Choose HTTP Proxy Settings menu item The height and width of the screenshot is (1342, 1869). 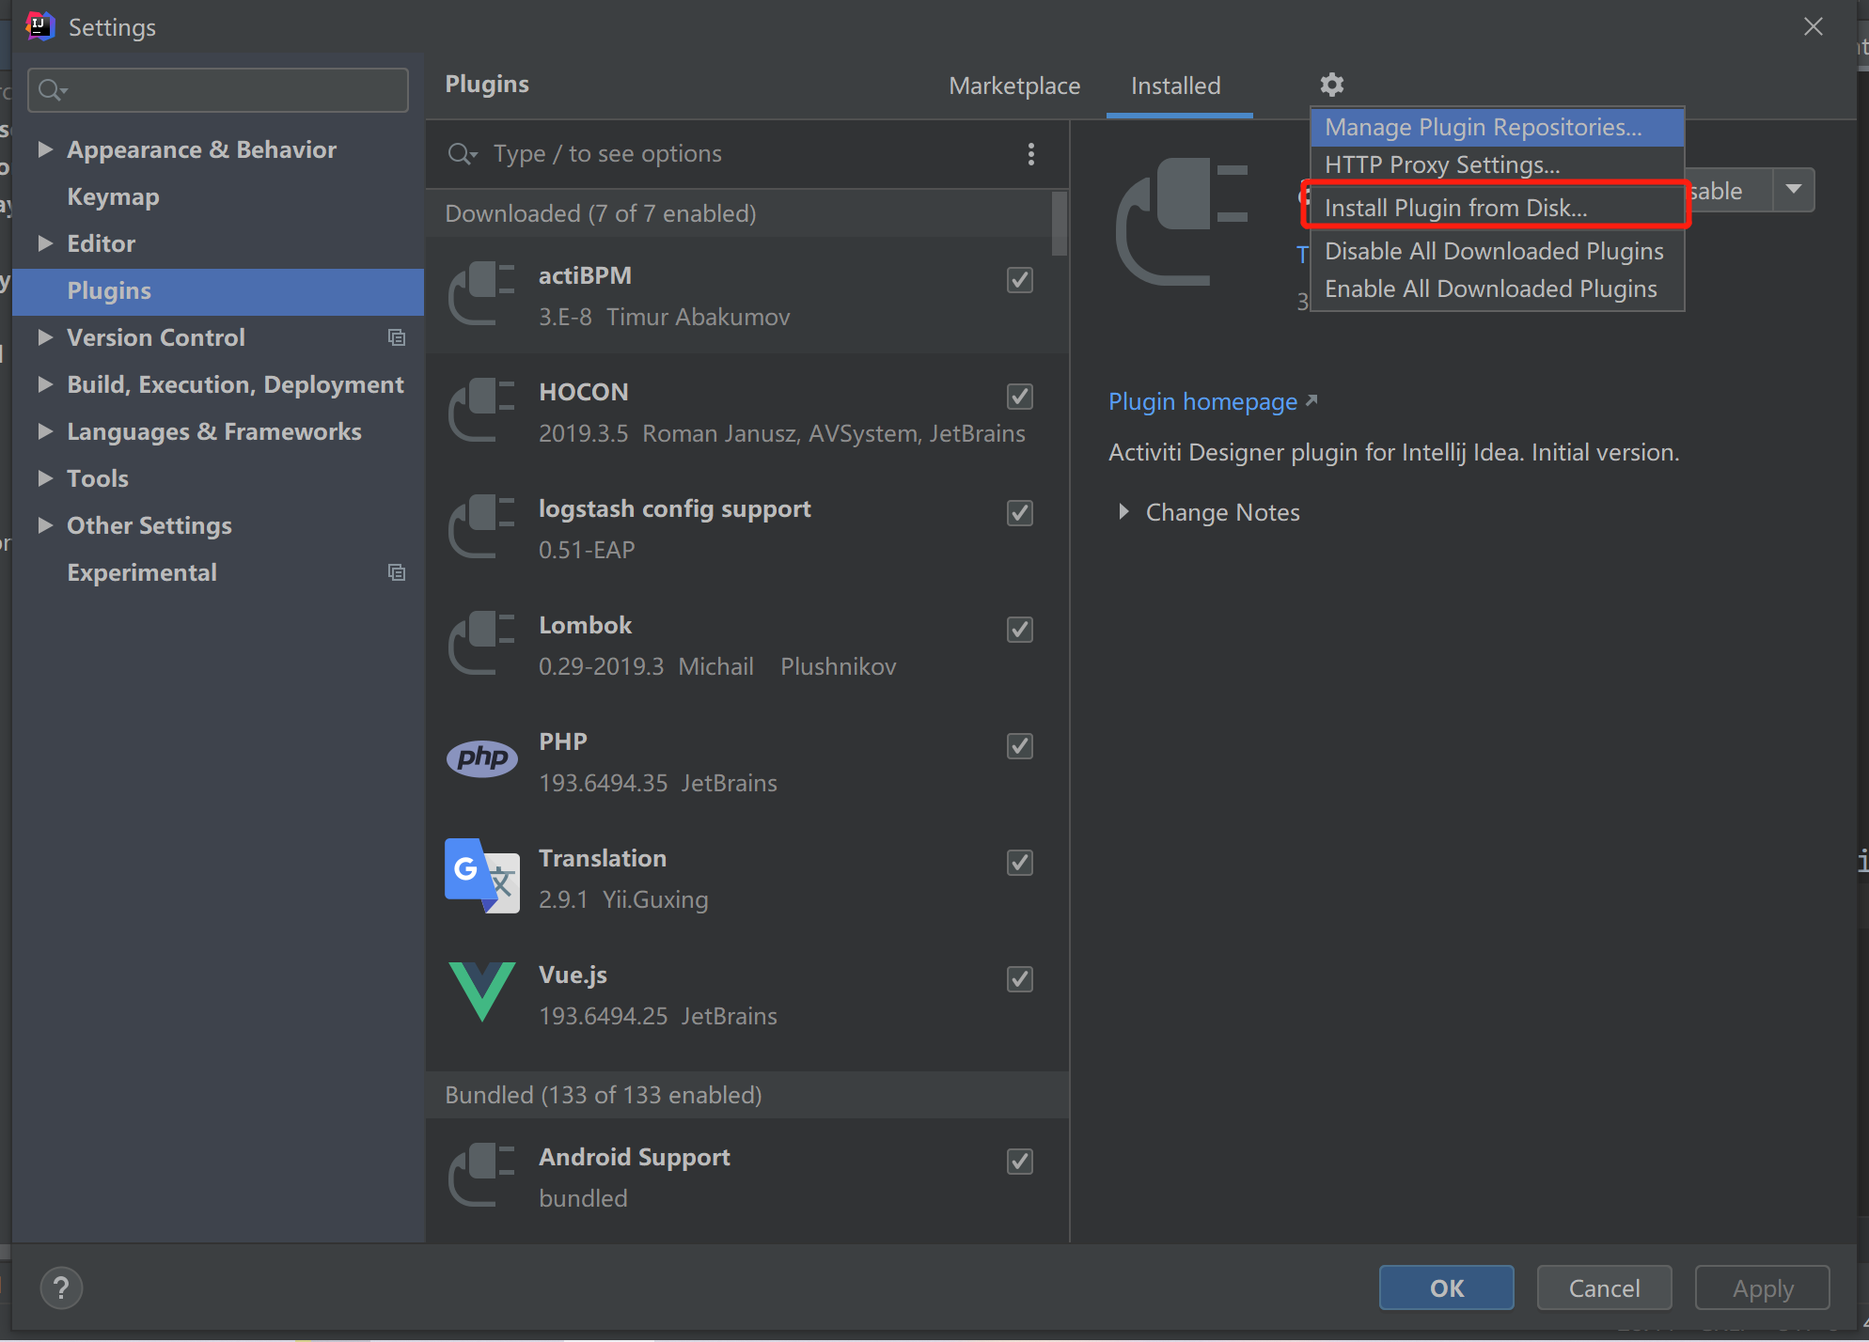click(x=1497, y=164)
